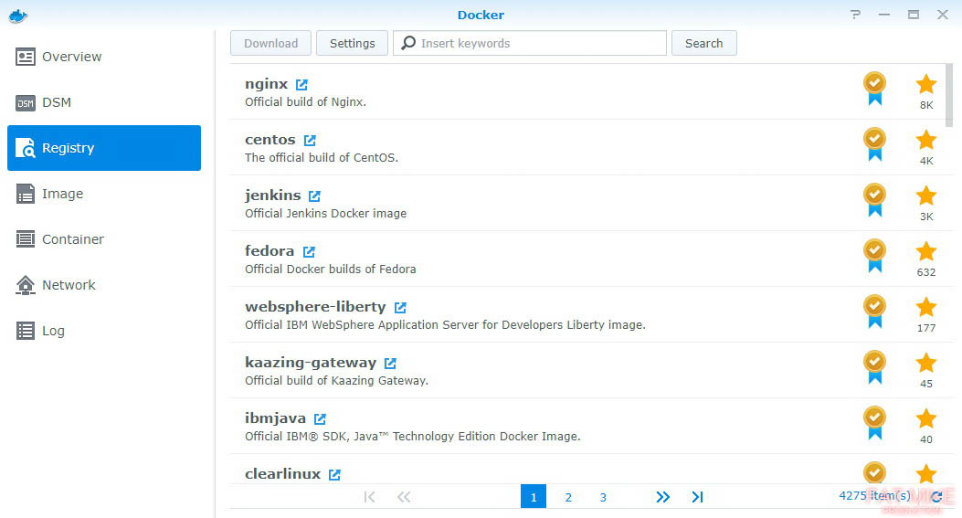Go to page 3 of results
The image size is (962, 518).
(x=603, y=497)
